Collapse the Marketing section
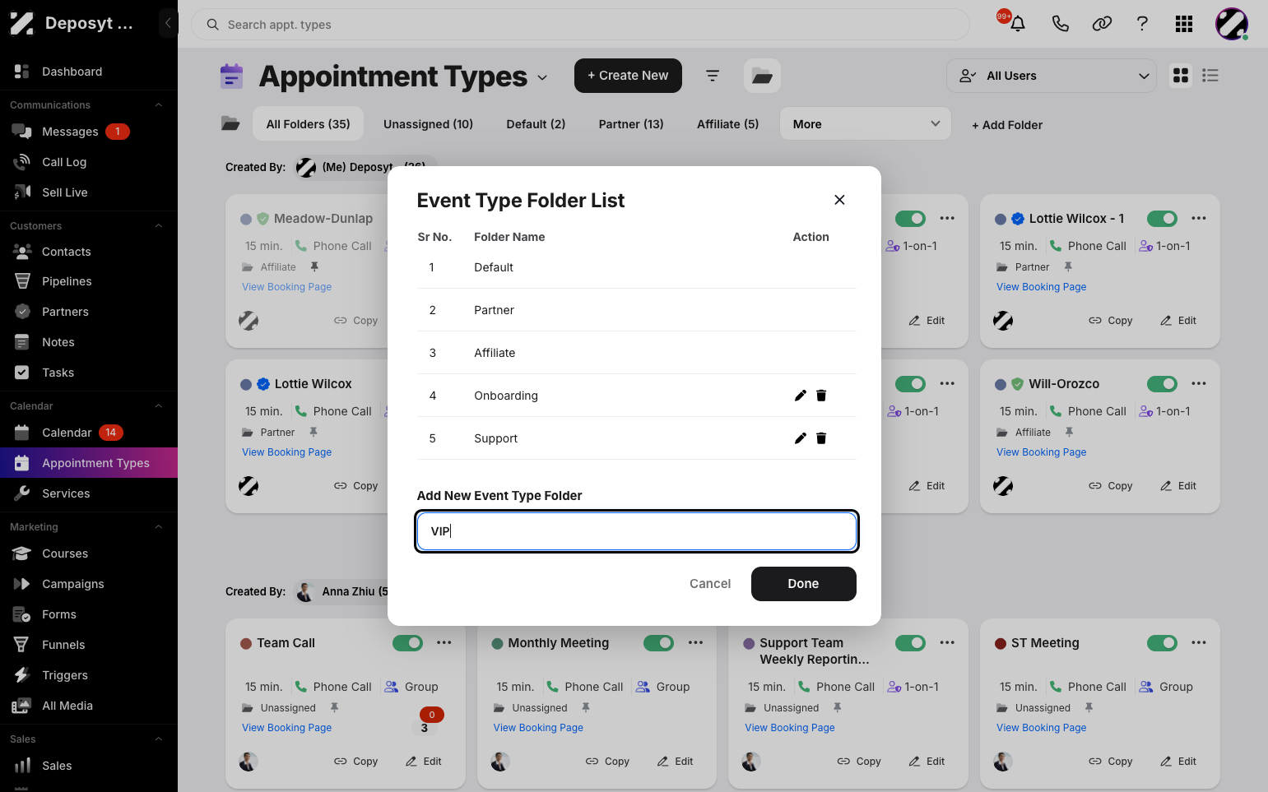The image size is (1268, 792). pyautogui.click(x=159, y=527)
